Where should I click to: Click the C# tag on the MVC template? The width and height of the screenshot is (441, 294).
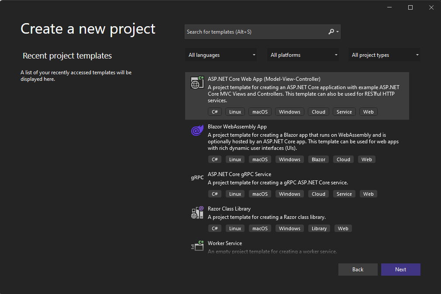coord(214,111)
